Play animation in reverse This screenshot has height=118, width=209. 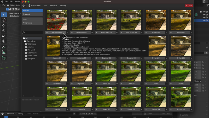tap(86, 114)
